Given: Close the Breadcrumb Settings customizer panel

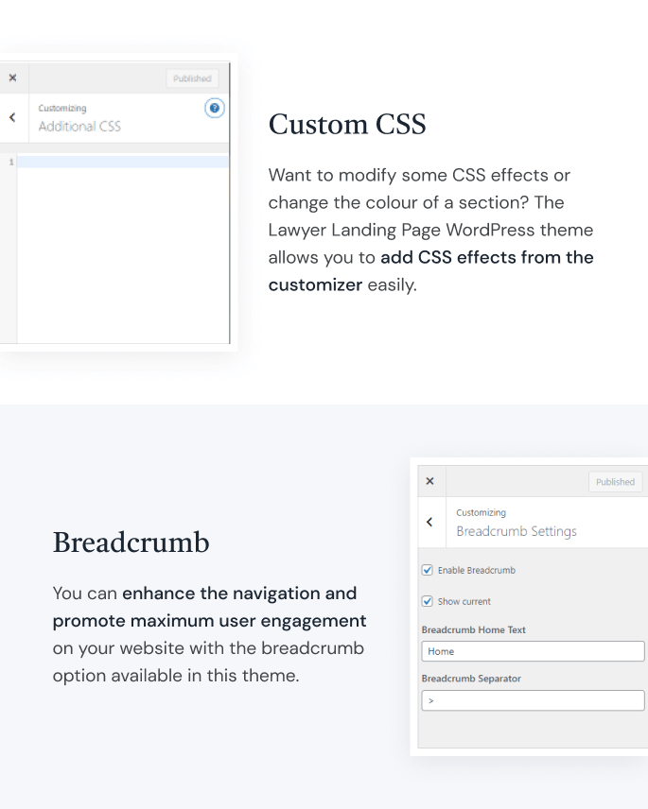Looking at the screenshot, I should tap(429, 481).
